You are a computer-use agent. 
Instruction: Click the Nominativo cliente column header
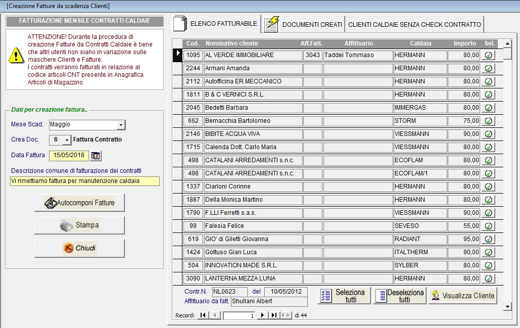coord(232,43)
